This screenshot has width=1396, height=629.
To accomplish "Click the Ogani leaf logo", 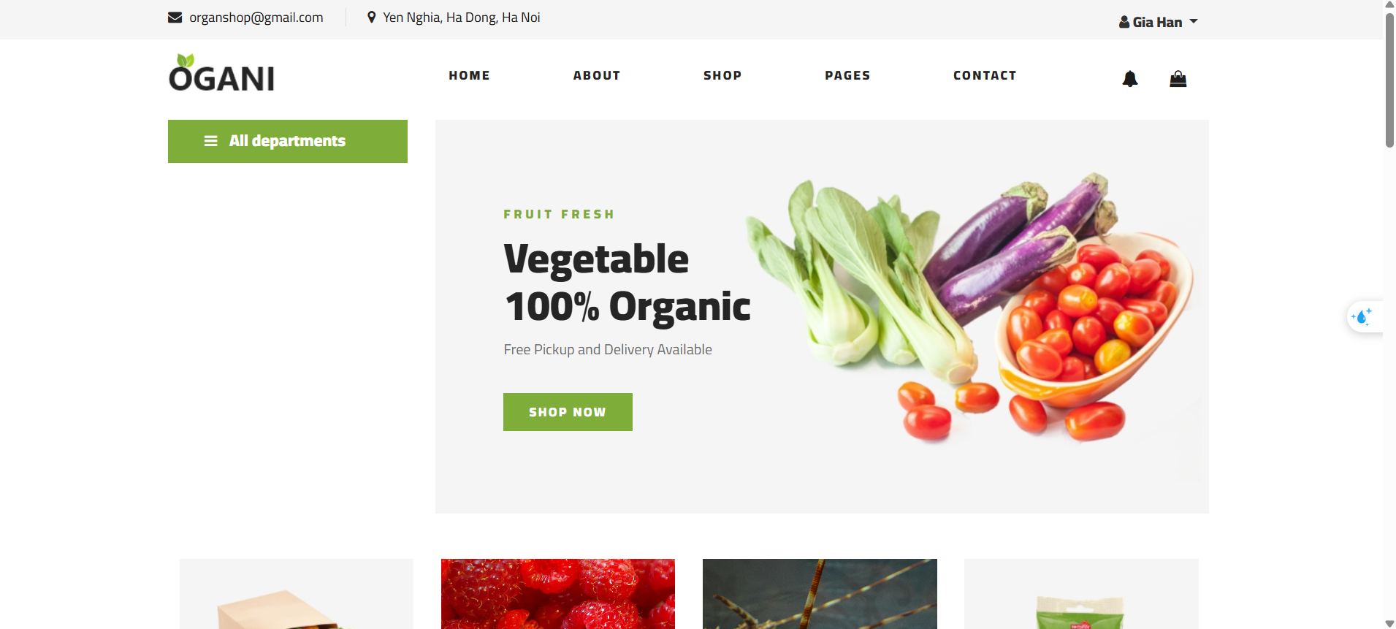I will click(222, 73).
